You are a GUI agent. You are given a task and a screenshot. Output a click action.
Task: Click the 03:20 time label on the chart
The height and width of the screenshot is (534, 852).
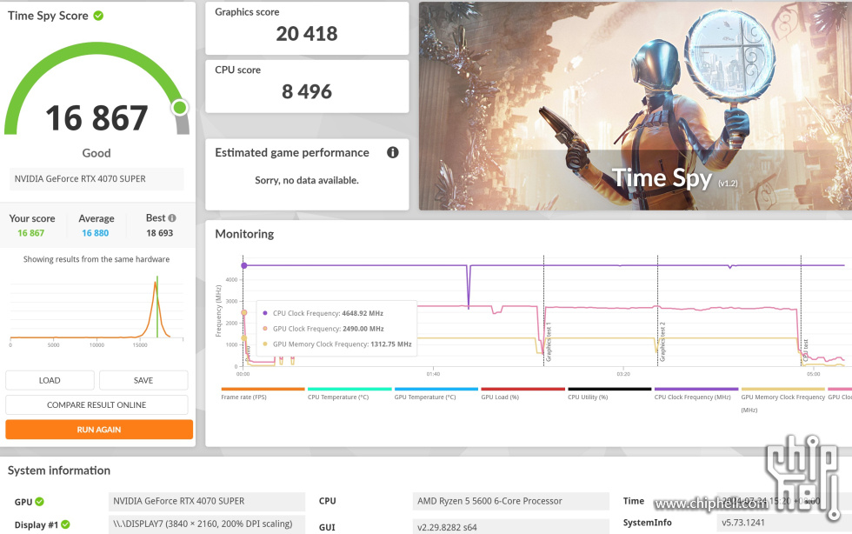tap(623, 374)
